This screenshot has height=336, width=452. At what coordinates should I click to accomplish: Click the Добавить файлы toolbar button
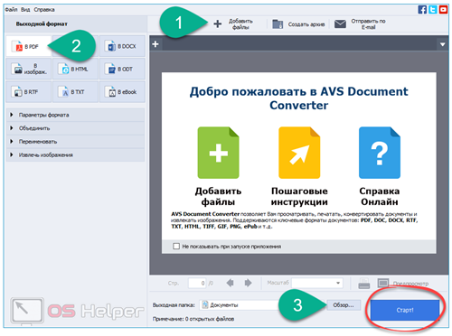pos(234,24)
